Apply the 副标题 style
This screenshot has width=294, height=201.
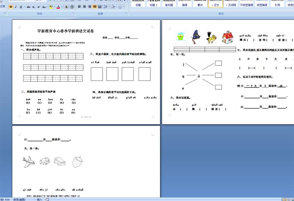tap(169, 3)
